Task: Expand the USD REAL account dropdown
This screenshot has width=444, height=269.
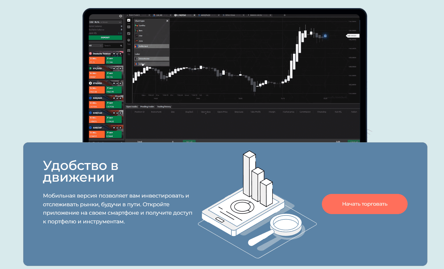Action: [x=106, y=22]
